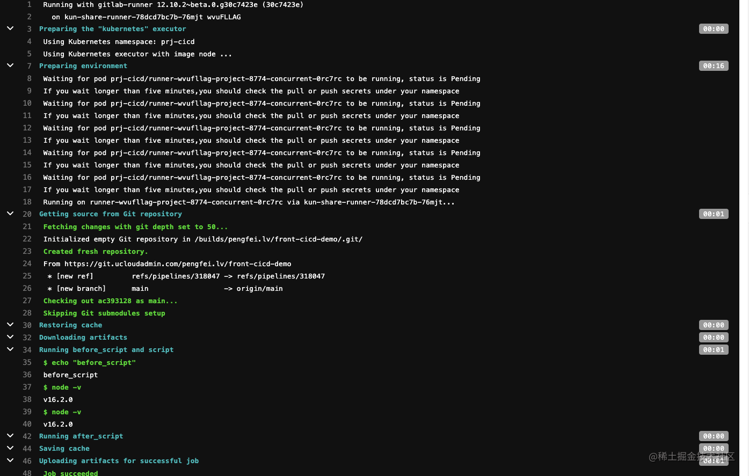The height and width of the screenshot is (476, 749).
Task: Expand the "Saving cache" section
Action: (10, 448)
